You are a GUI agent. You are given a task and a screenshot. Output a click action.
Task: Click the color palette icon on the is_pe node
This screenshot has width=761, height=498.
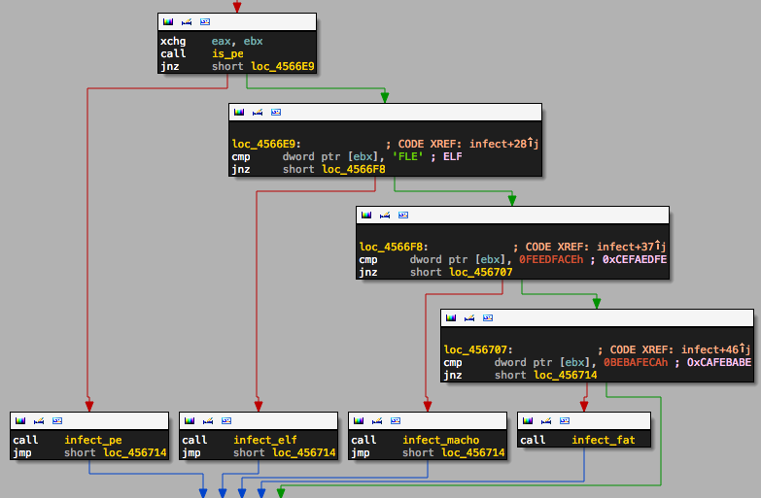coord(168,21)
